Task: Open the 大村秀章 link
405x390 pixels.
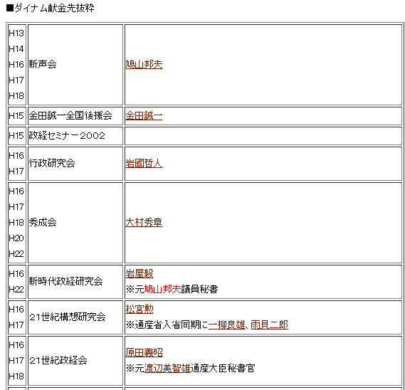Action: (x=144, y=222)
